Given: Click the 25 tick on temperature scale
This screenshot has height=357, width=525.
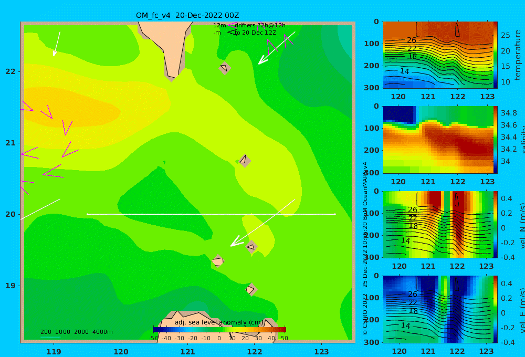Looking at the screenshot, I should pyautogui.click(x=505, y=35).
